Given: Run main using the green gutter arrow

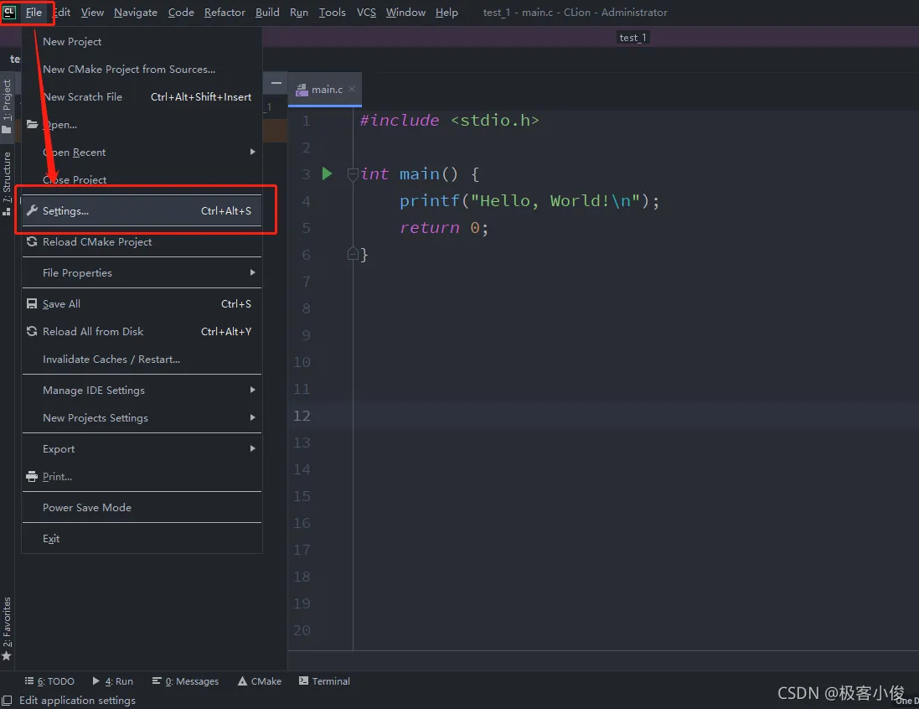Looking at the screenshot, I should click(x=327, y=173).
